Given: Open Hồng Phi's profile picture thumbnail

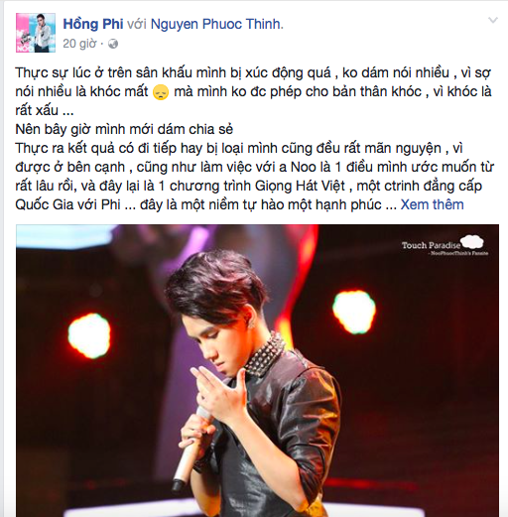Looking at the screenshot, I should [36, 33].
